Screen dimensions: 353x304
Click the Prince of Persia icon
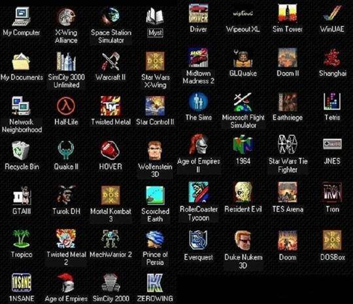point(155,239)
